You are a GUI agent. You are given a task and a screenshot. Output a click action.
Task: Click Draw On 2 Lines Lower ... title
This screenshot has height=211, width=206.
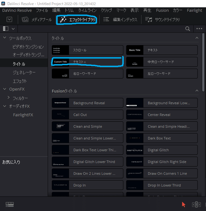pos(87,174)
